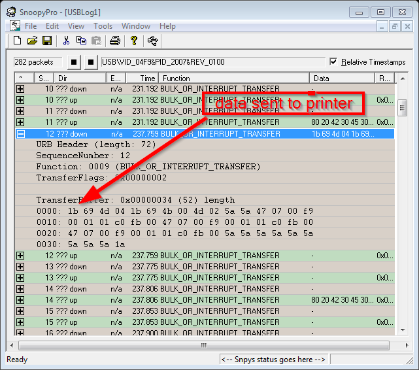
Task: Click the vertical scrollbar thumb on right
Action: click(x=402, y=107)
